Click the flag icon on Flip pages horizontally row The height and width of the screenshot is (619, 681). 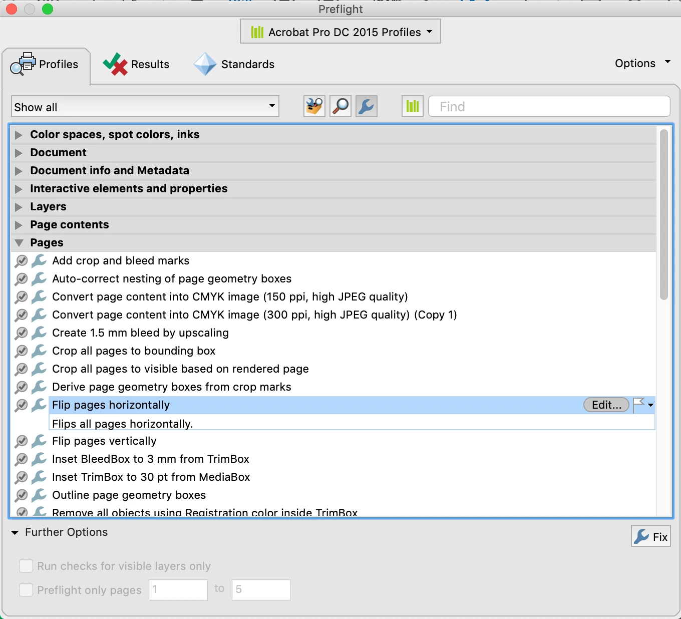pyautogui.click(x=639, y=405)
